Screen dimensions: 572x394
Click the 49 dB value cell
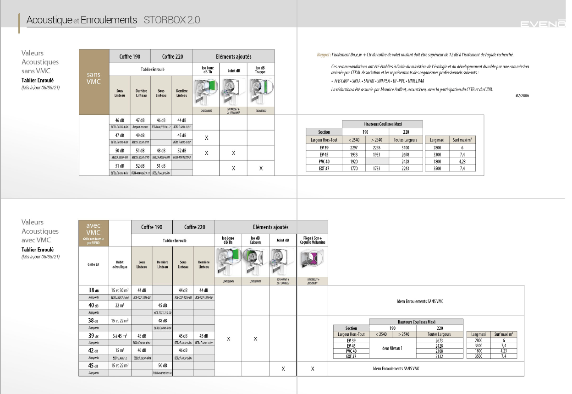tap(141, 136)
